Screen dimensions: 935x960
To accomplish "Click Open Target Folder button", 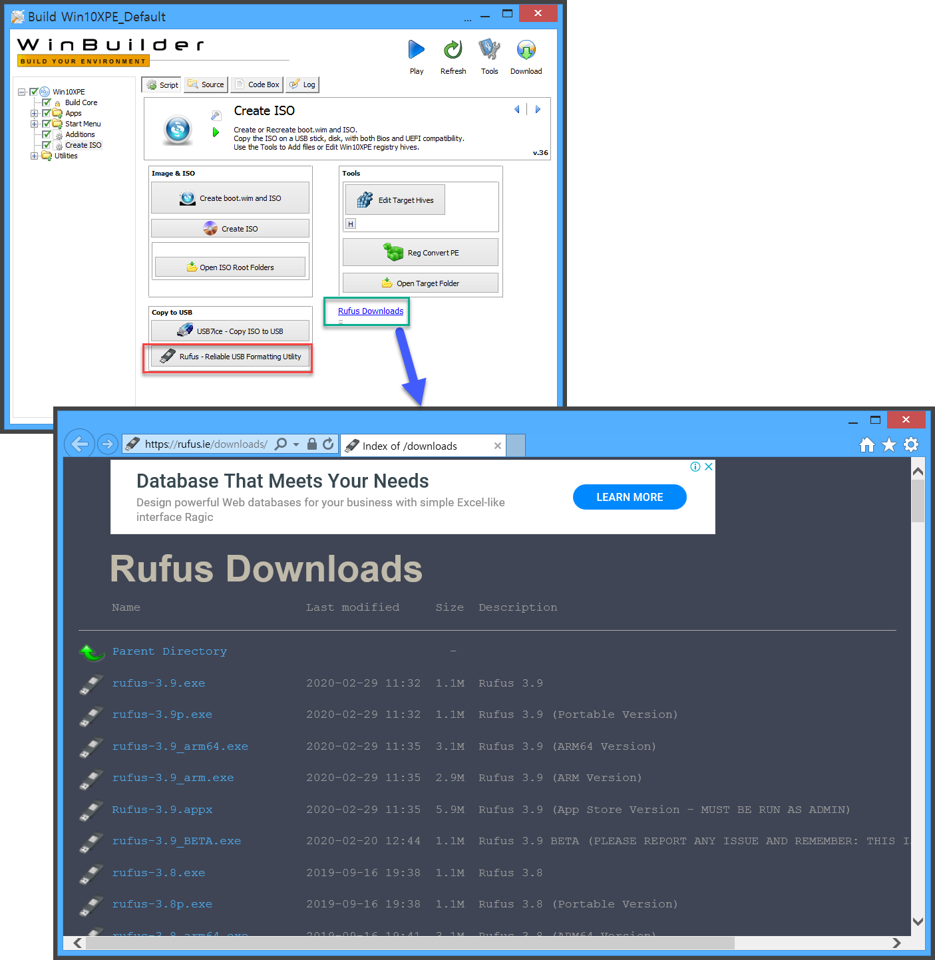I will click(x=421, y=283).
